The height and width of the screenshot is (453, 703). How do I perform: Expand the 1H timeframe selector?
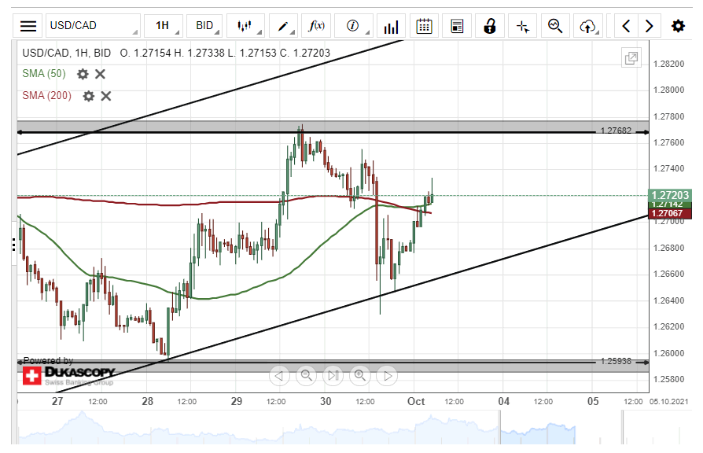point(164,26)
